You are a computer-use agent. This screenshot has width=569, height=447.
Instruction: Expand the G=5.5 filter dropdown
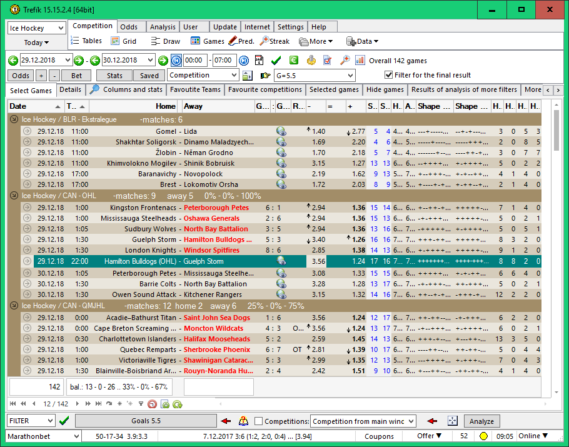350,76
